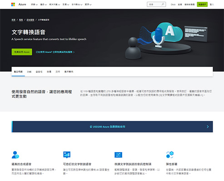Screen dimensions: 224x181
Task: Click the 登入 sign-in link
Action: point(212,5)
